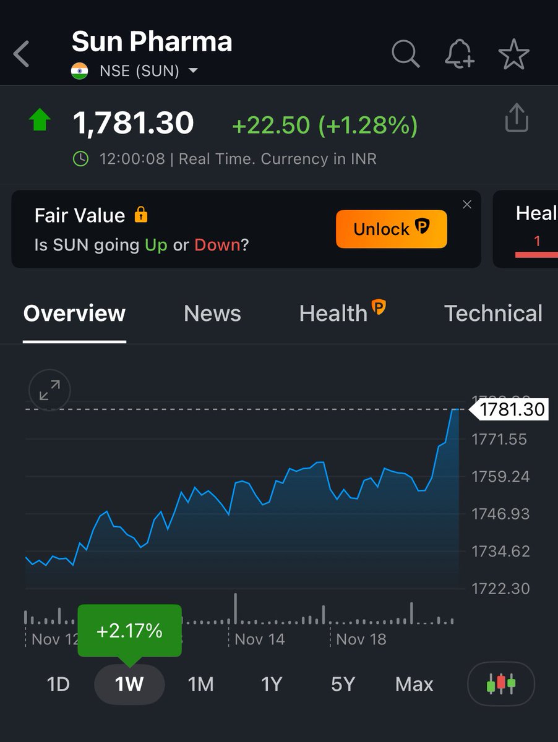
Task: Select the Max chart range
Action: click(414, 684)
